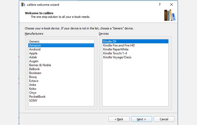Viewport: 197px width, 125px height.
Task: Pick Jinke manufacturer
Action: (x=61, y=85)
